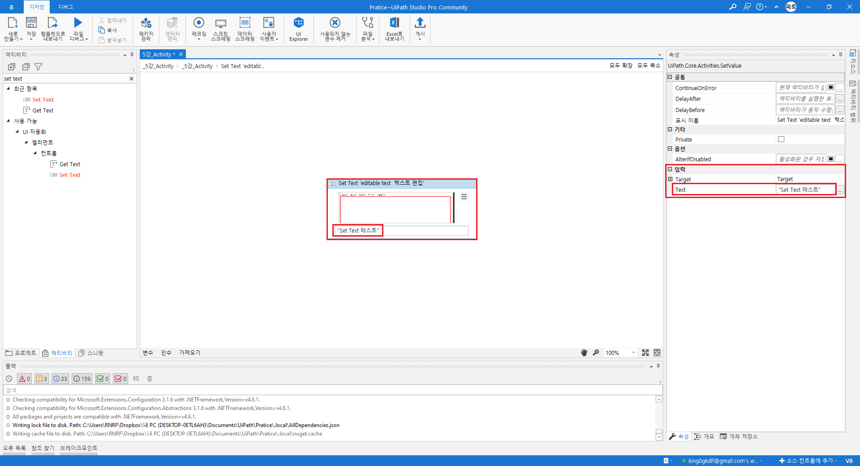Toggle timestamps clock icon in Output panel
The height and width of the screenshot is (466, 860).
[x=9, y=379]
